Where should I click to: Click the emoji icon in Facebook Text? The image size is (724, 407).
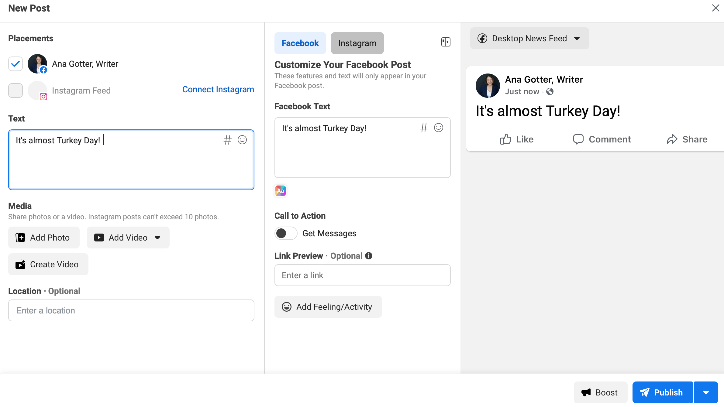(438, 128)
